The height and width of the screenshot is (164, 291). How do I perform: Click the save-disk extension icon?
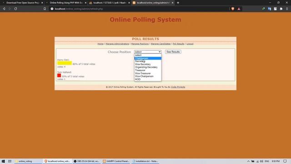tap(275, 9)
